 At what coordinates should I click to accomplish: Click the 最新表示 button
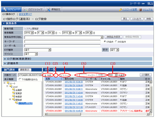25,70
